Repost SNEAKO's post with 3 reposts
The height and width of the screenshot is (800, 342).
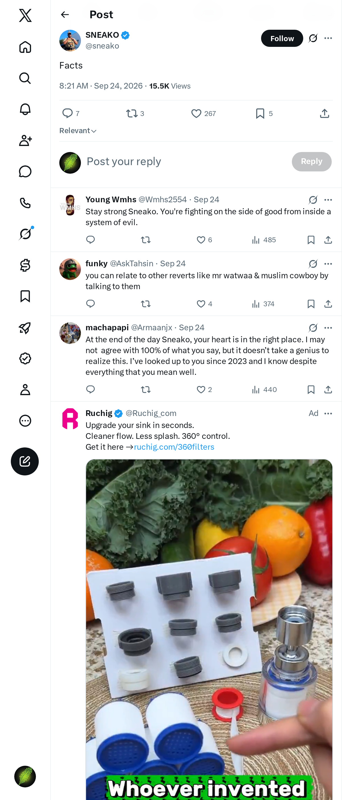pyautogui.click(x=135, y=114)
